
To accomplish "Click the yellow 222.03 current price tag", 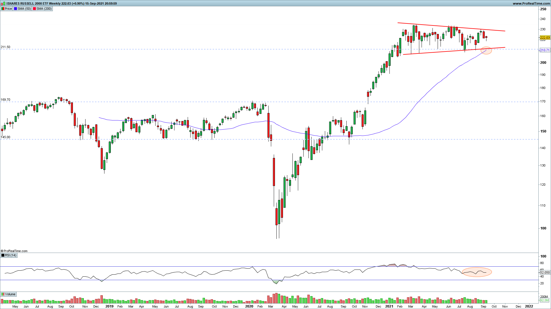I will 545,37.
